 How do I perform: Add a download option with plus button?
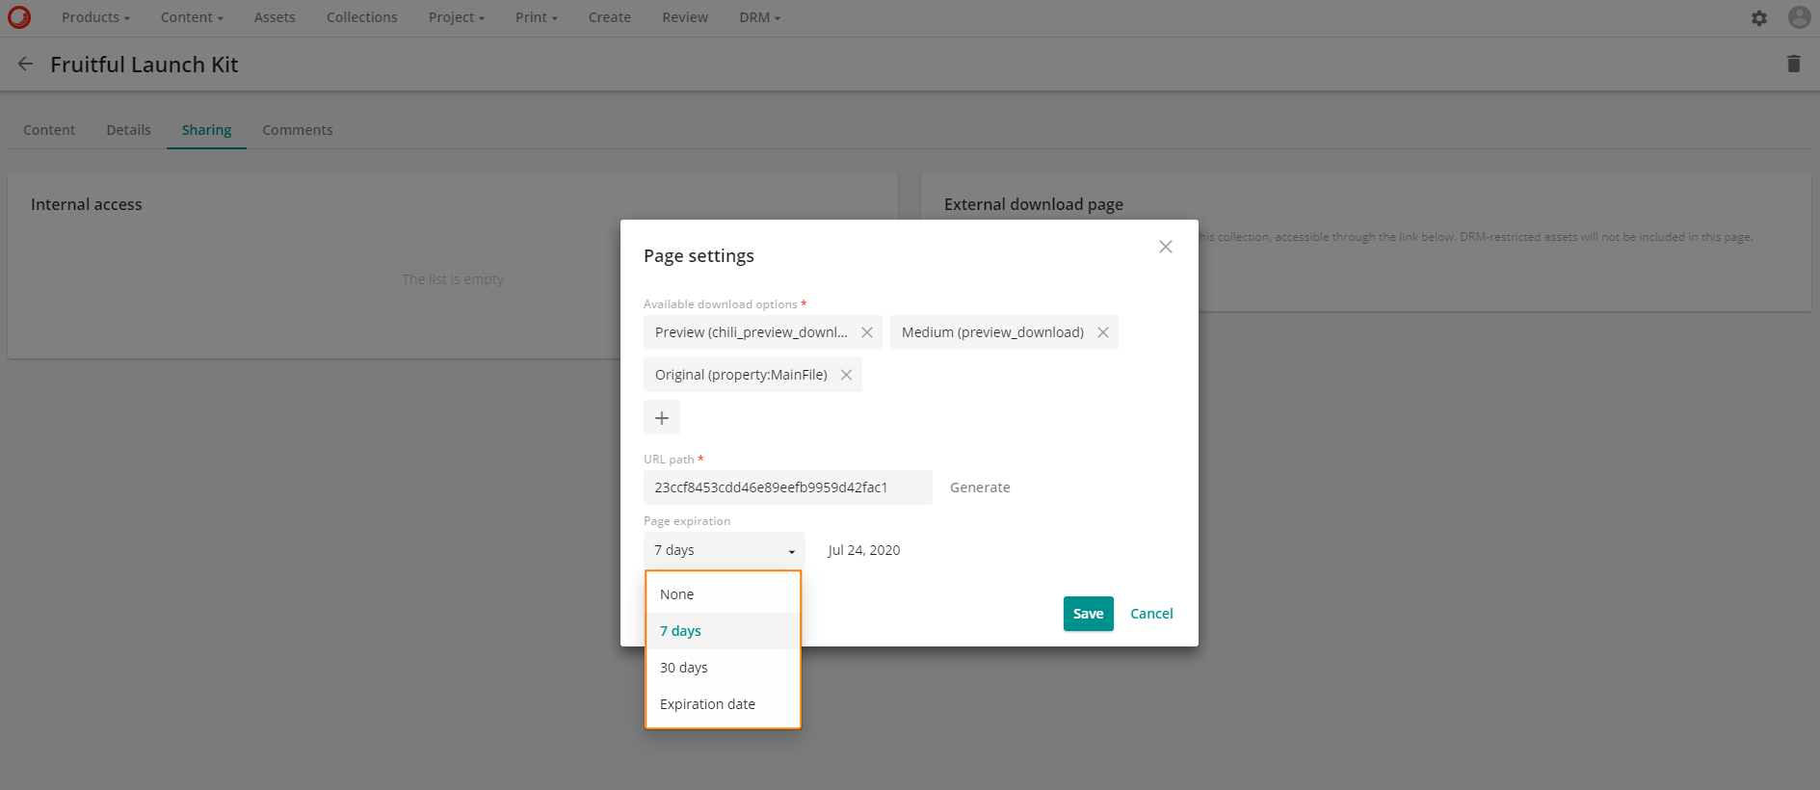click(662, 418)
